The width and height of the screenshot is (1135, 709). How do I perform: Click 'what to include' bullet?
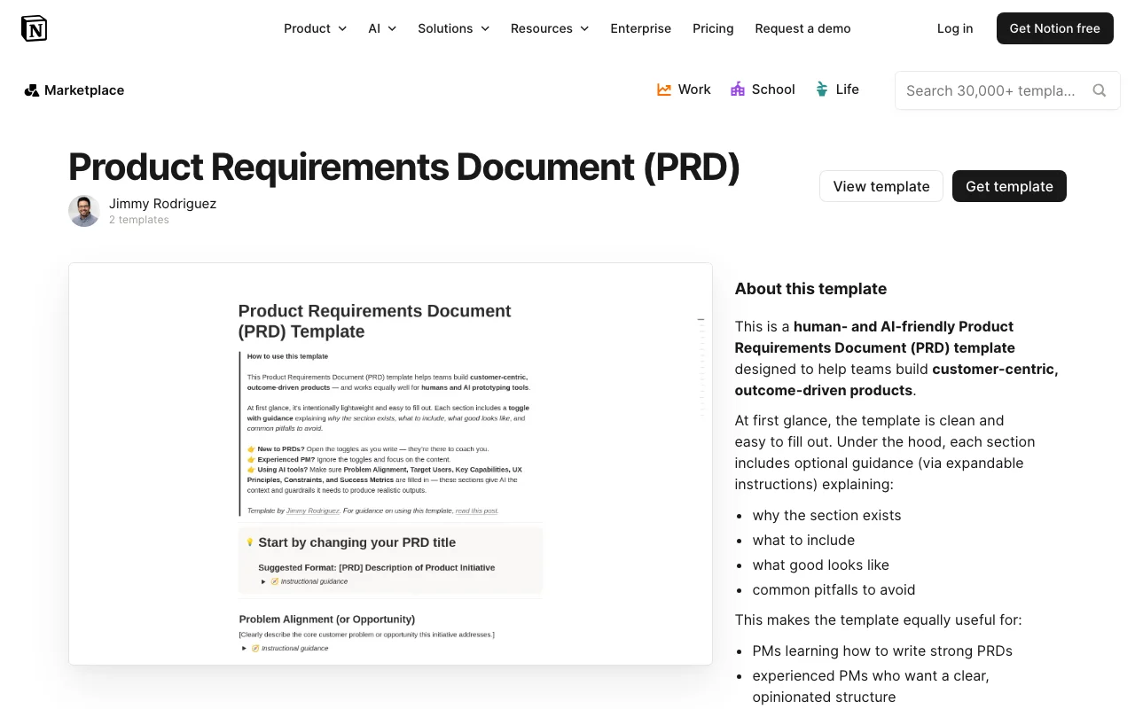point(803,540)
